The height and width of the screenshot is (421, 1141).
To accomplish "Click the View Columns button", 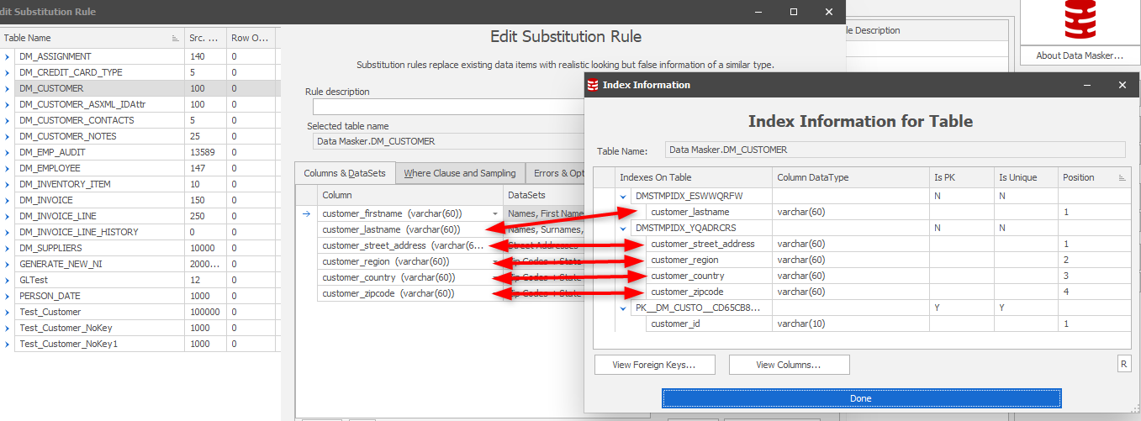I will pyautogui.click(x=789, y=365).
